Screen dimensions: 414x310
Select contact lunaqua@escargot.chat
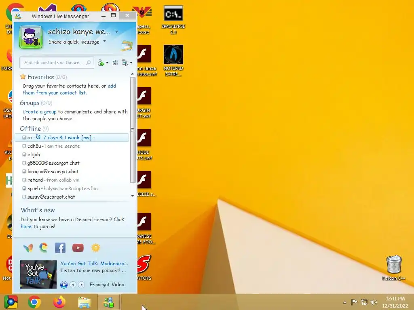(x=72, y=171)
